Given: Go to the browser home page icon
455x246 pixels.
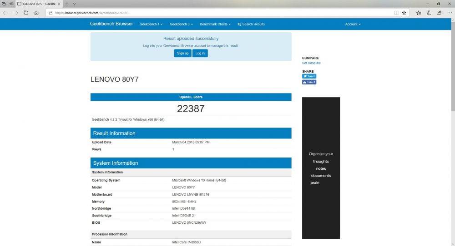Looking at the screenshot, I should tap(36, 13).
